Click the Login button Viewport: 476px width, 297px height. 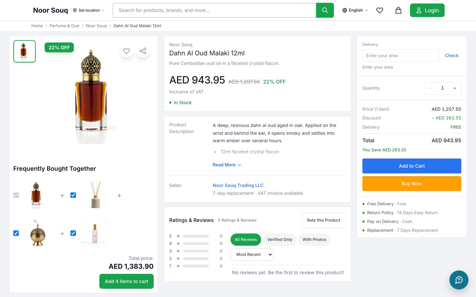point(427,10)
